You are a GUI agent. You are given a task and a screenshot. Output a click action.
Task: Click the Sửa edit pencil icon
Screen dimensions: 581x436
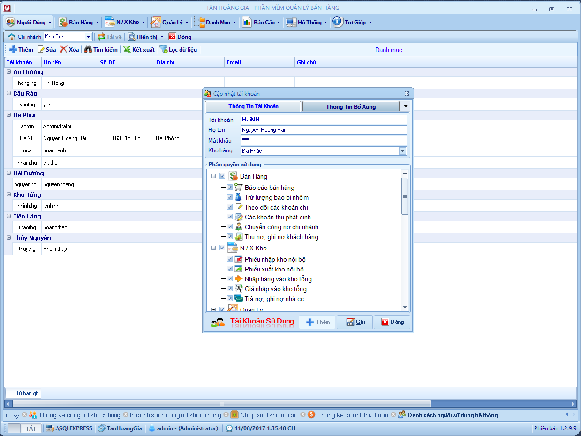[41, 50]
